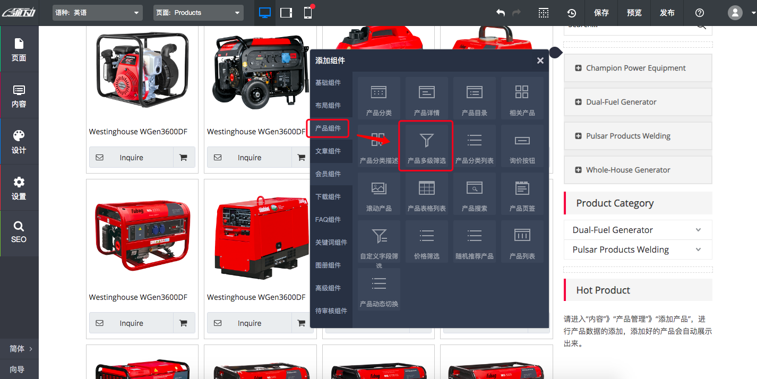
Task: Expand Champion Power Equipment category
Action: (x=578, y=68)
